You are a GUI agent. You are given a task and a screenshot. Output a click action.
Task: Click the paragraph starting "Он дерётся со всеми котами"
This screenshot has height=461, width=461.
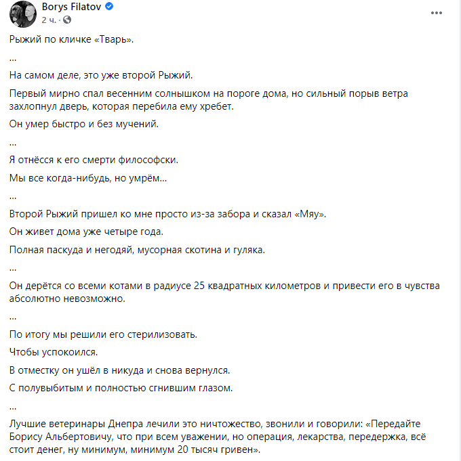224,292
